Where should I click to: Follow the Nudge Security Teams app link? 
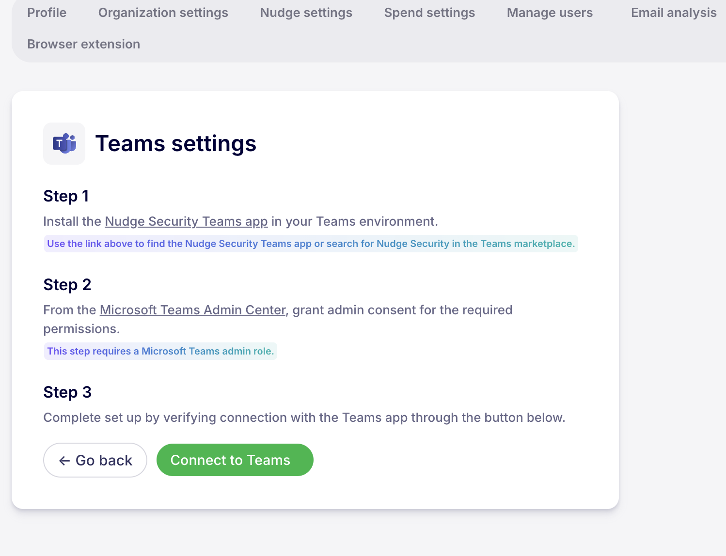(186, 221)
